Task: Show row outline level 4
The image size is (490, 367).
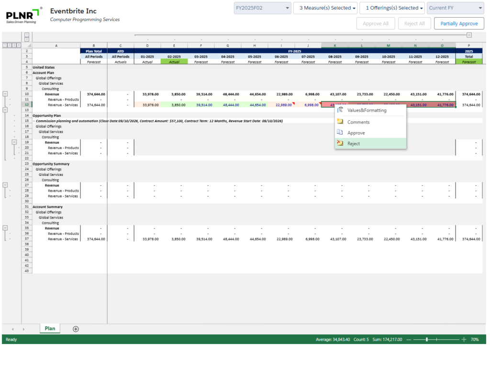Action: (19, 46)
